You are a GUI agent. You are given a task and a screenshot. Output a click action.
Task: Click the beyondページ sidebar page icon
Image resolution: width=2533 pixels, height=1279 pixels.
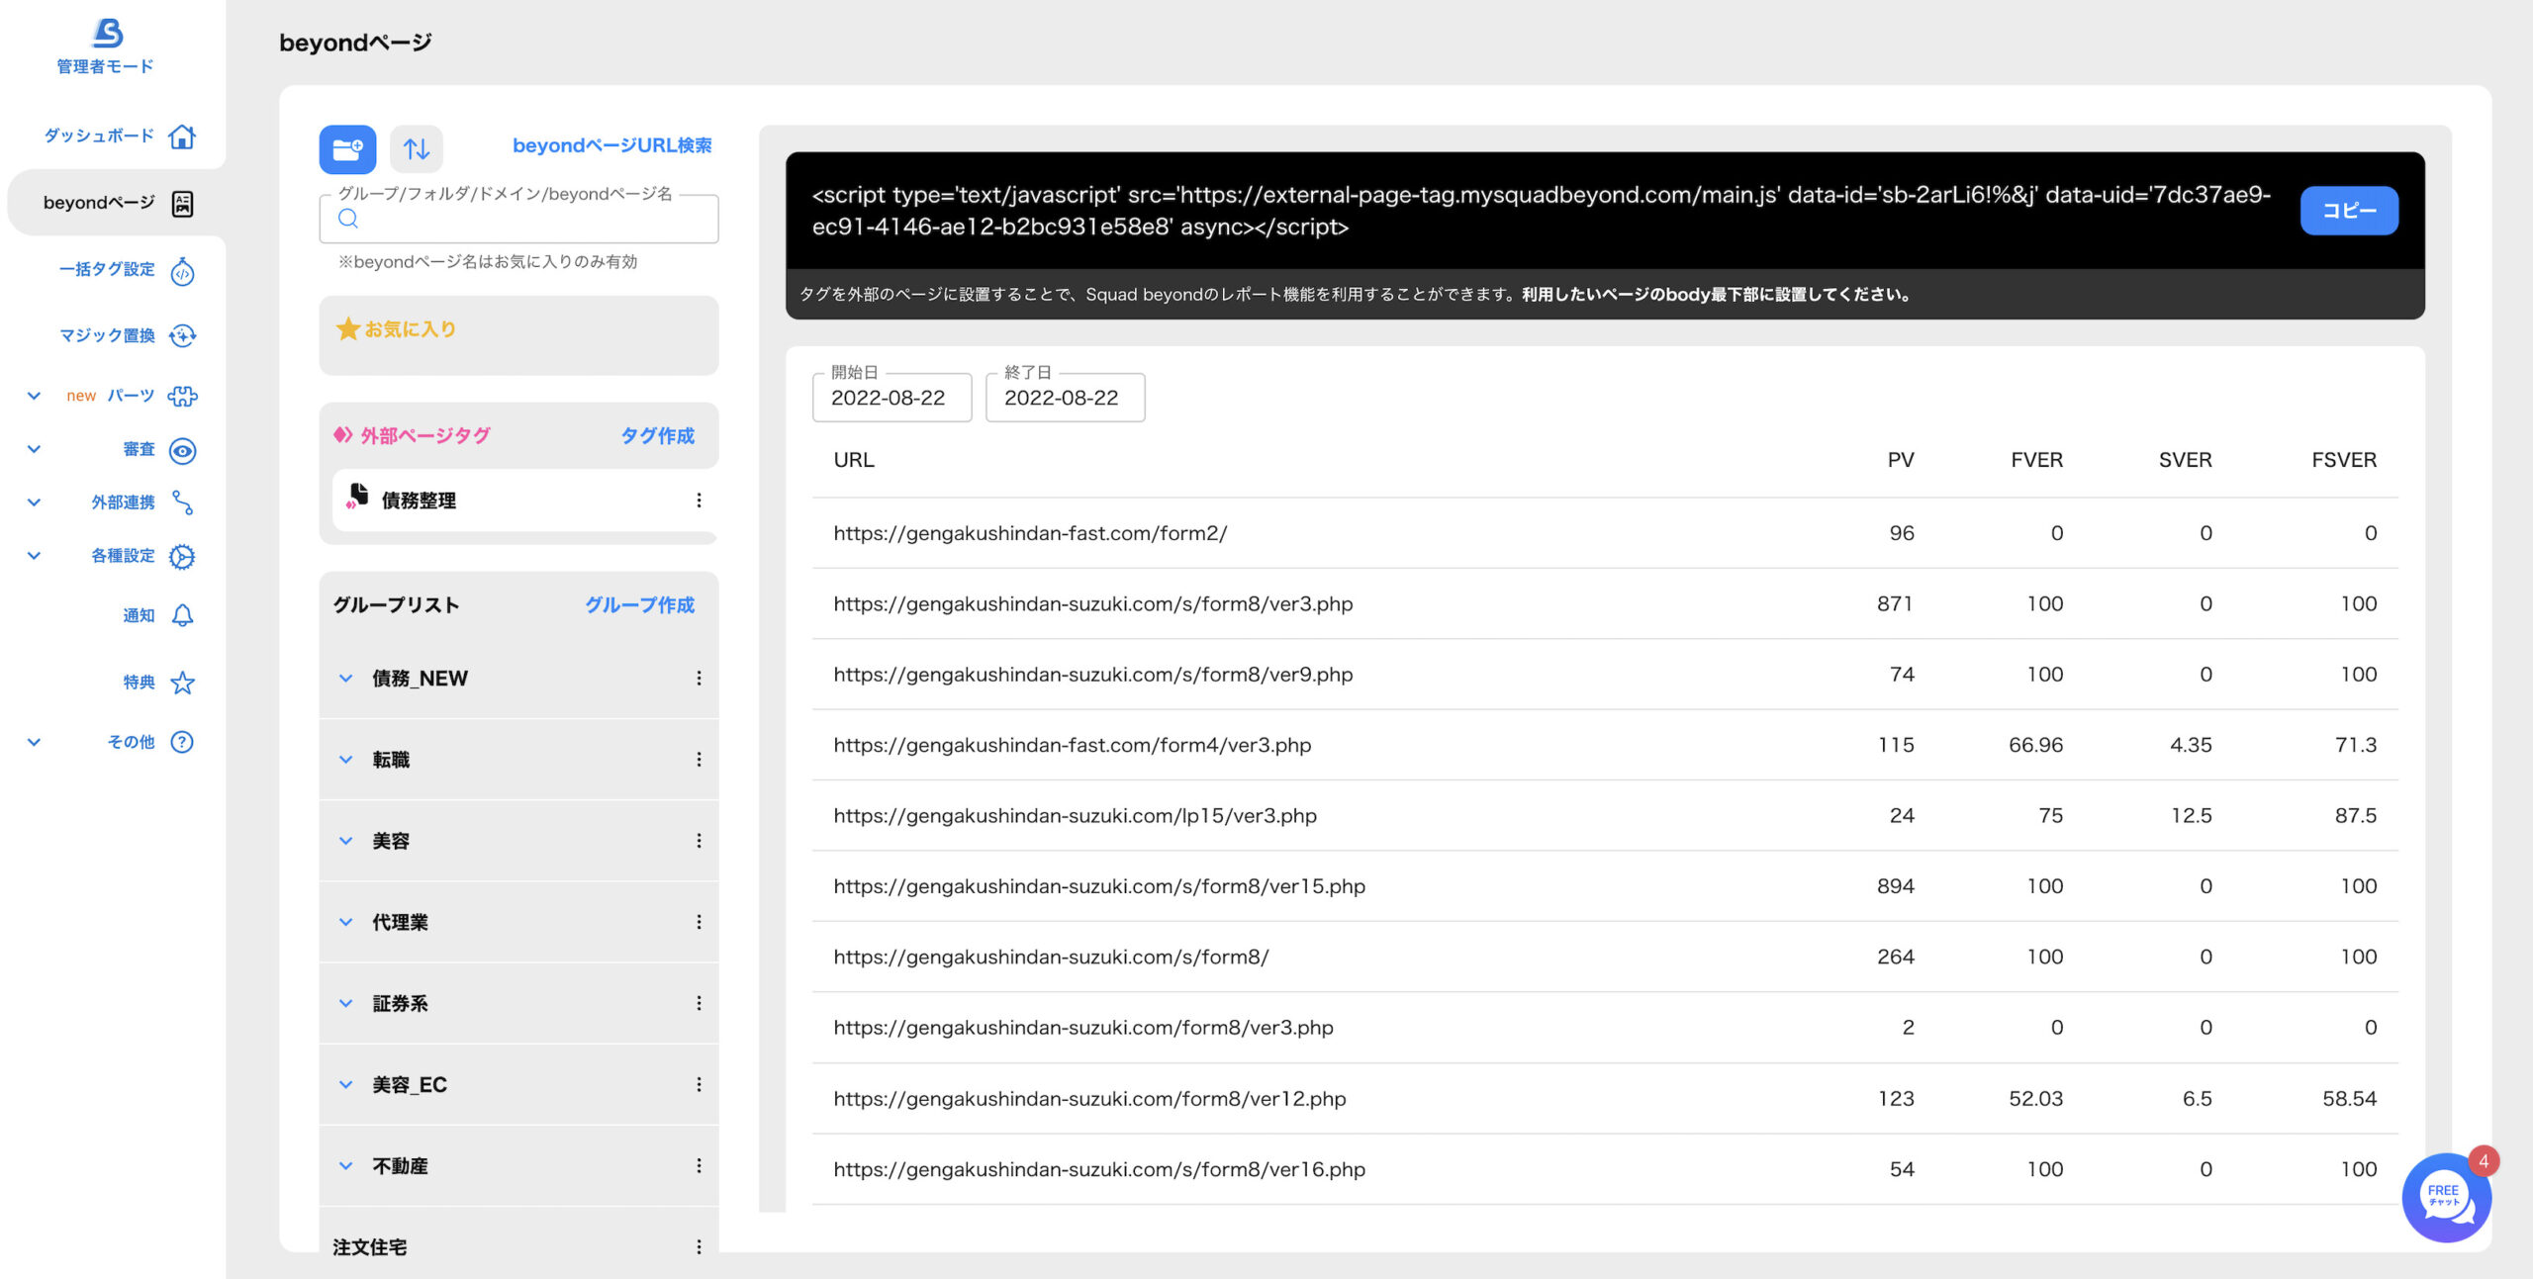[182, 203]
